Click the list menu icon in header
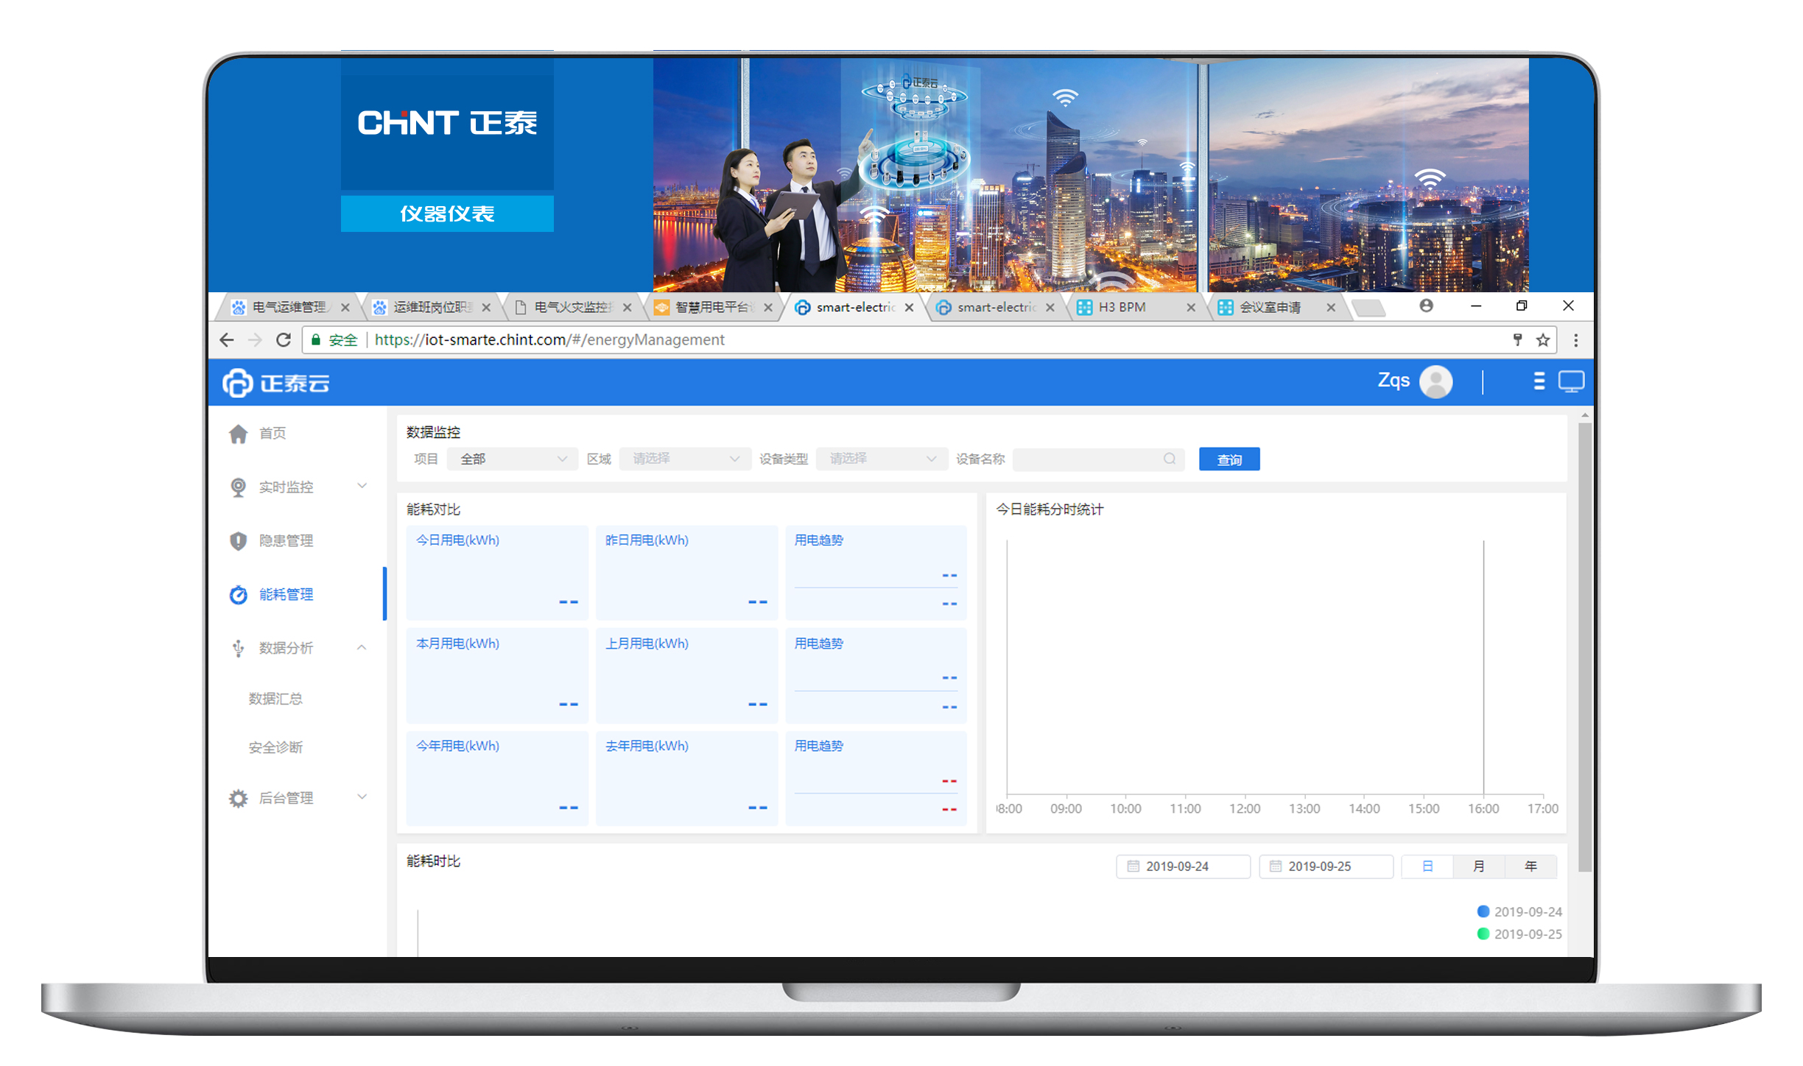 pyautogui.click(x=1539, y=381)
